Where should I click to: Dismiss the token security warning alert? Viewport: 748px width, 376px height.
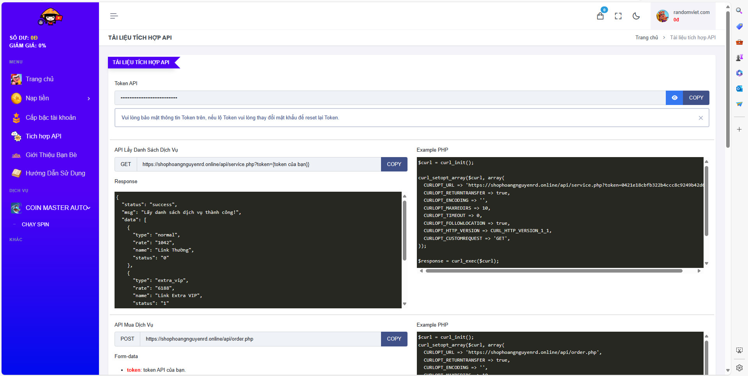701,118
